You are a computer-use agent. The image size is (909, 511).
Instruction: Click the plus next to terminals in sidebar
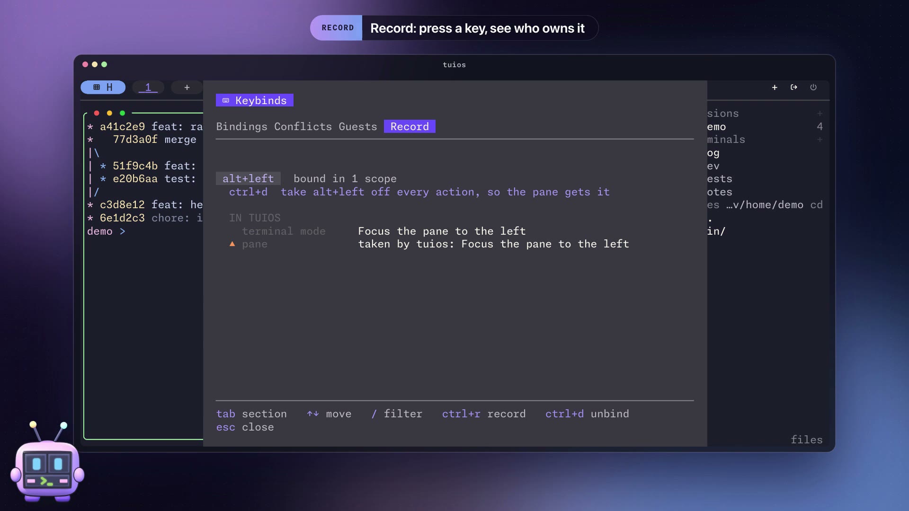click(x=820, y=140)
